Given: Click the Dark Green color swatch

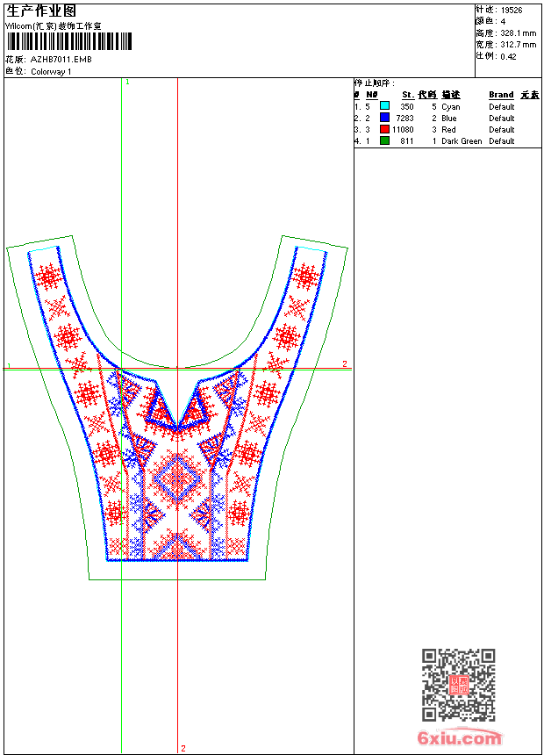Looking at the screenshot, I should pos(384,140).
